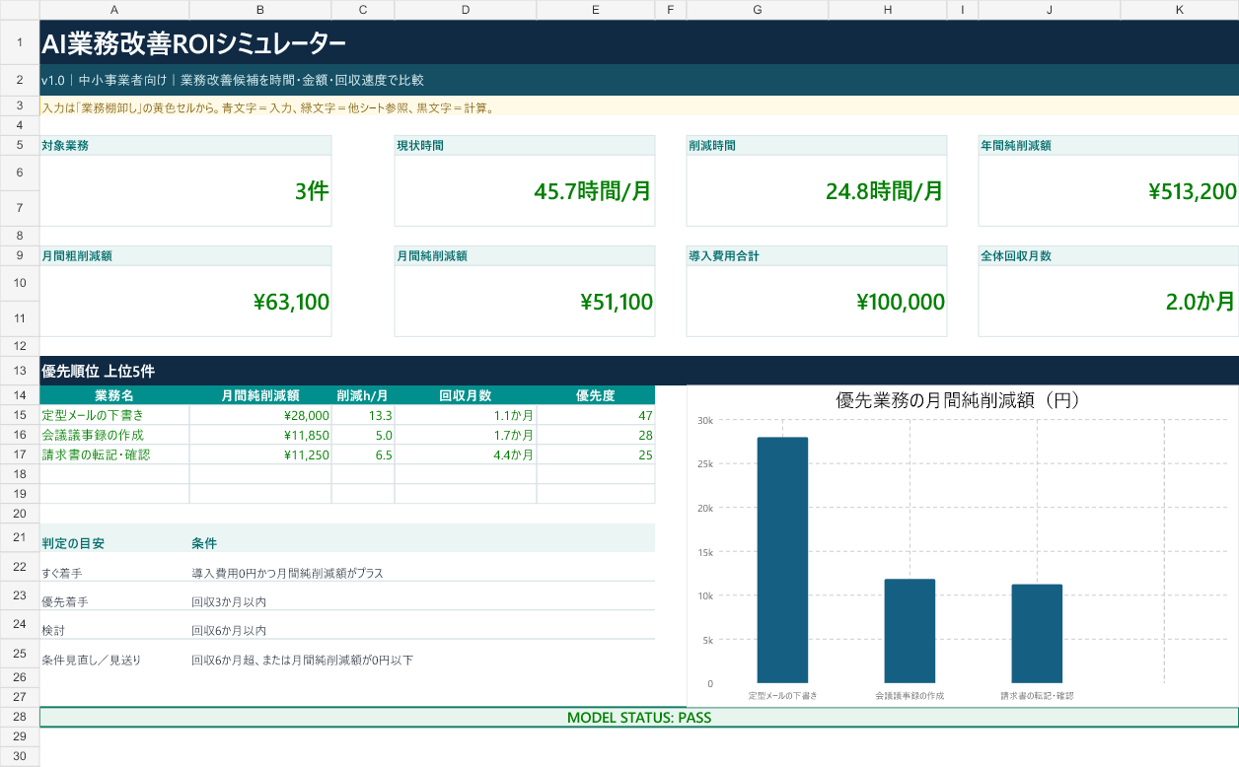Click the 導入費用合計 label
The width and height of the screenshot is (1239, 767).
coord(817,255)
